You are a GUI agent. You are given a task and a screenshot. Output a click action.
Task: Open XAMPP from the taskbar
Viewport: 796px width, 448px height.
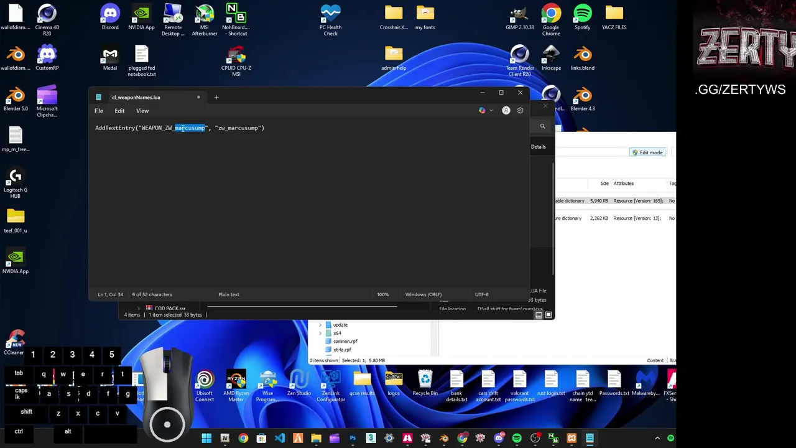click(x=572, y=439)
